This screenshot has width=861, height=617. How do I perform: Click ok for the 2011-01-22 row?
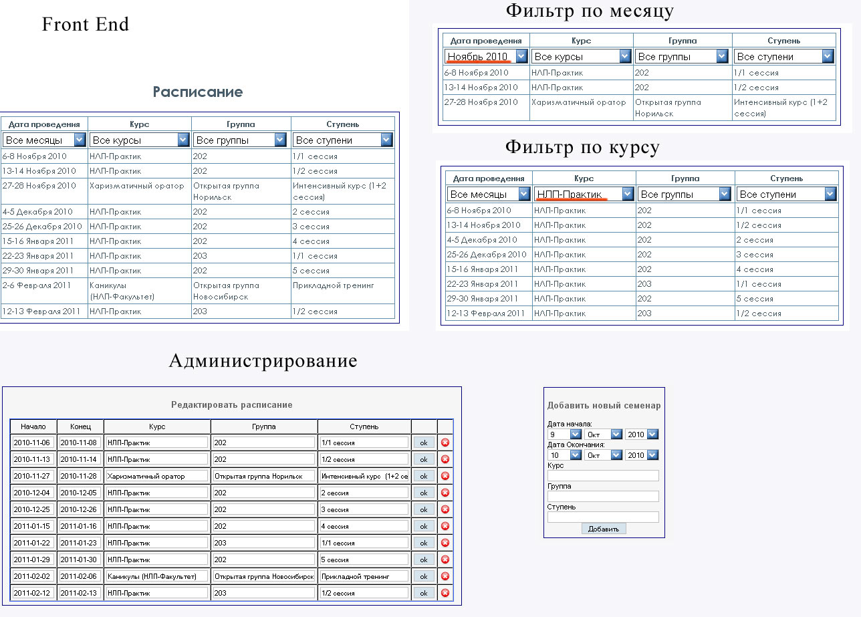423,543
